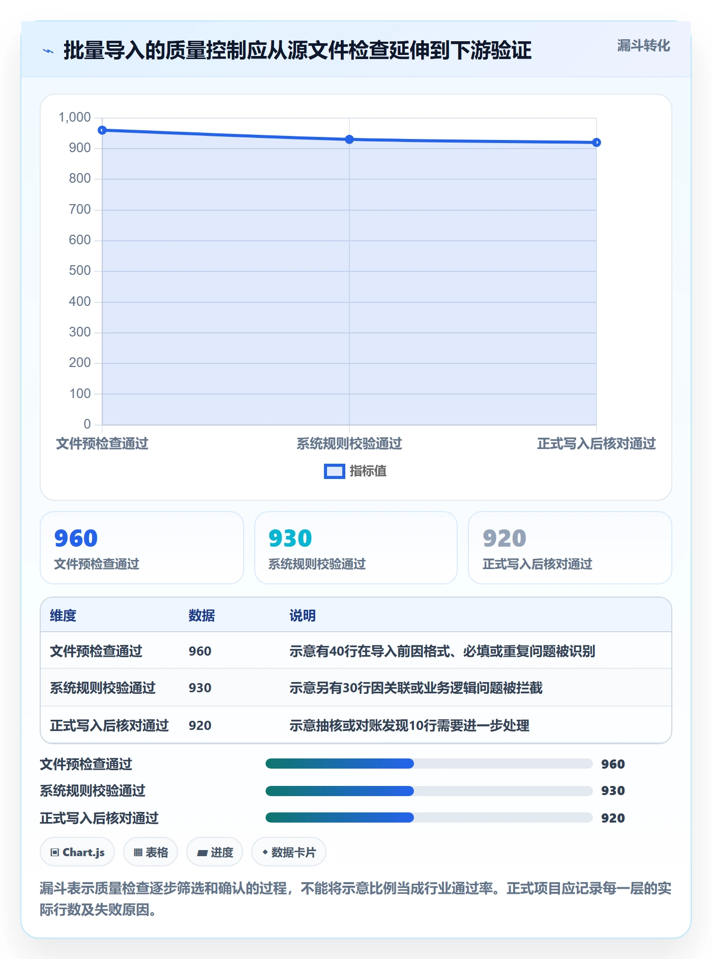The height and width of the screenshot is (959, 712).
Task: Click the 正式写入后核对通过 x-axis label
Action: (x=597, y=443)
